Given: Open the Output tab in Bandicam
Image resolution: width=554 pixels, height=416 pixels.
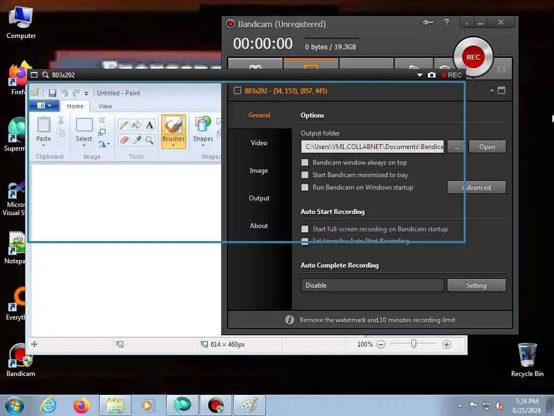Looking at the screenshot, I should coord(259,198).
